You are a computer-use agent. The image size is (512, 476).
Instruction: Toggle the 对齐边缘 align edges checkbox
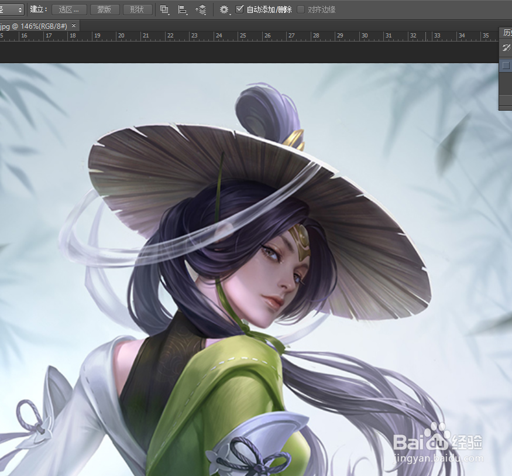[x=301, y=9]
